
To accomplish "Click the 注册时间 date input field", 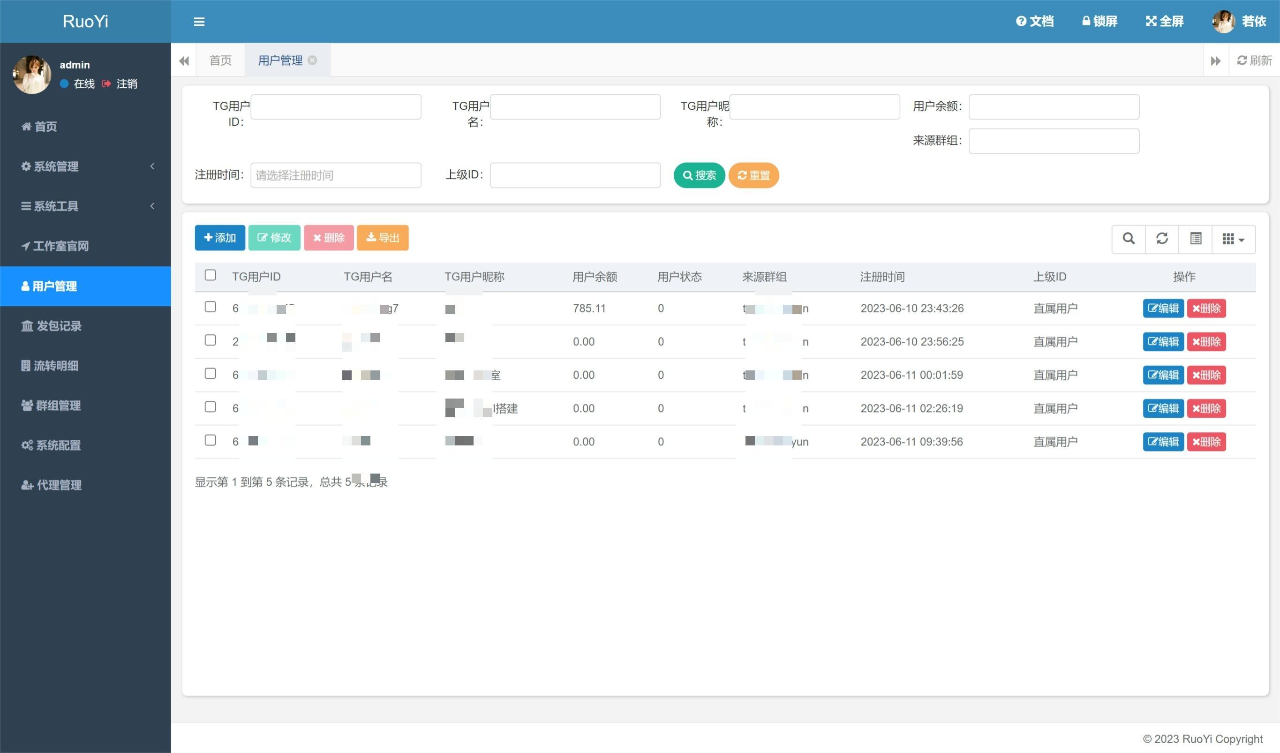I will [x=335, y=175].
